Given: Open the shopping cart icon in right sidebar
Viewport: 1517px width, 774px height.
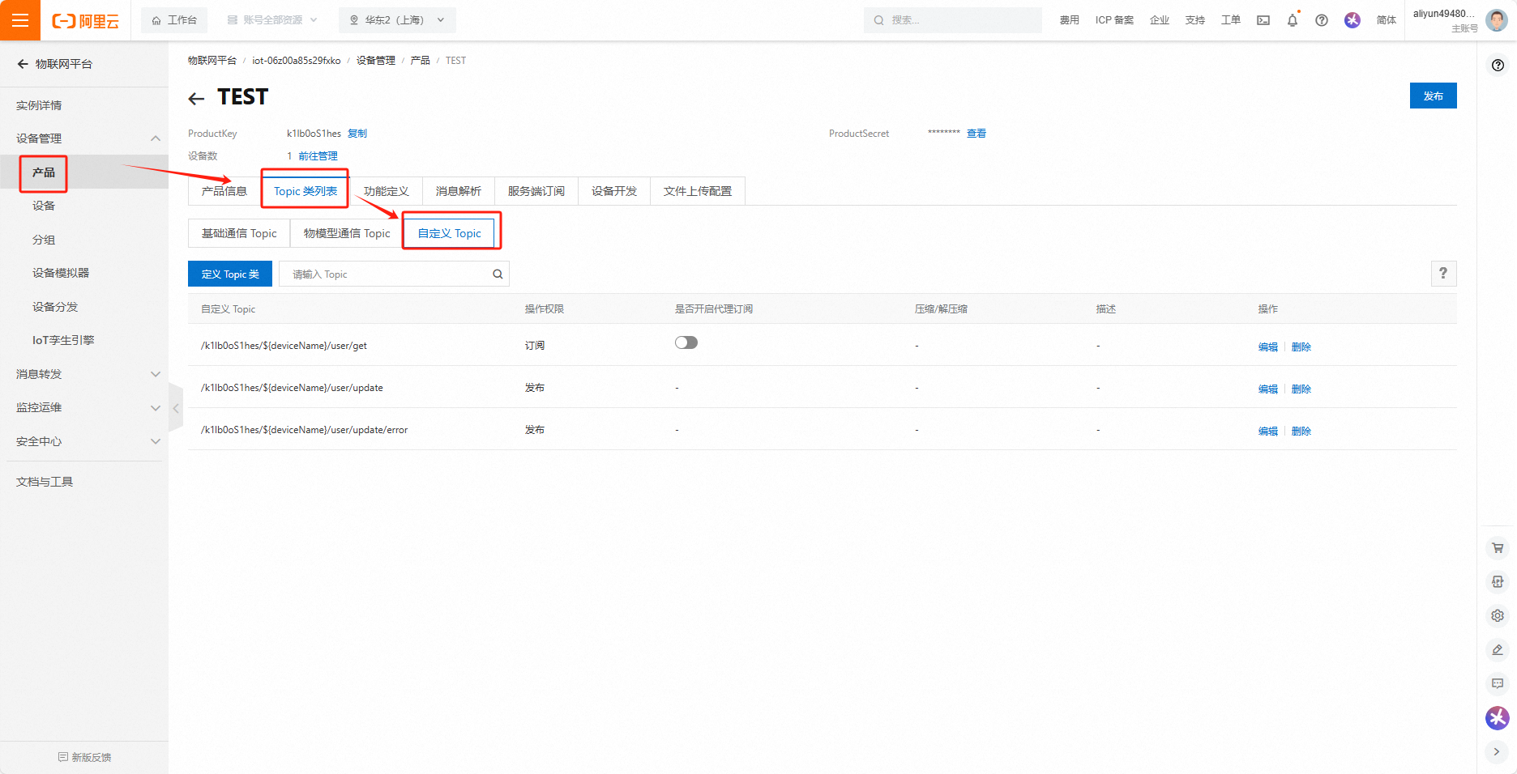Looking at the screenshot, I should click(x=1498, y=548).
